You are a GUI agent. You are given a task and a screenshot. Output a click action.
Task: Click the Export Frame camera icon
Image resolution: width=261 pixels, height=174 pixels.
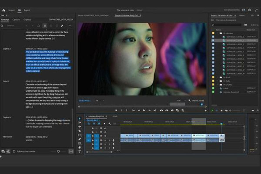[172, 110]
